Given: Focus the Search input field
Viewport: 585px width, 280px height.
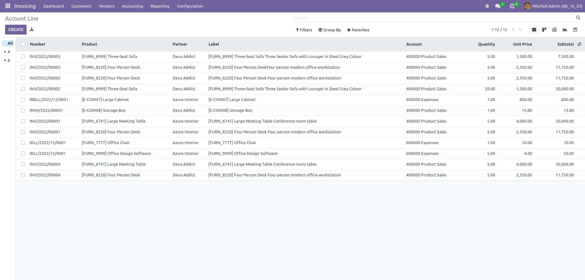Looking at the screenshot, I should click(433, 18).
